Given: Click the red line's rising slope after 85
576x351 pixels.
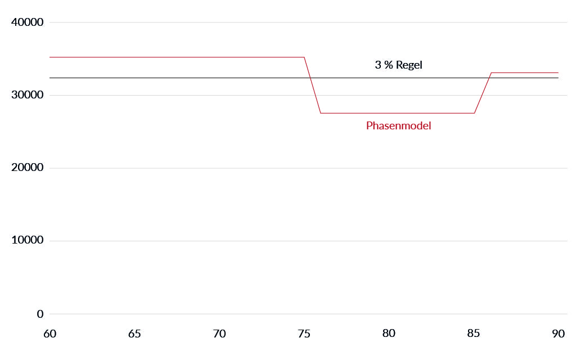Looking at the screenshot, I should click(483, 93).
